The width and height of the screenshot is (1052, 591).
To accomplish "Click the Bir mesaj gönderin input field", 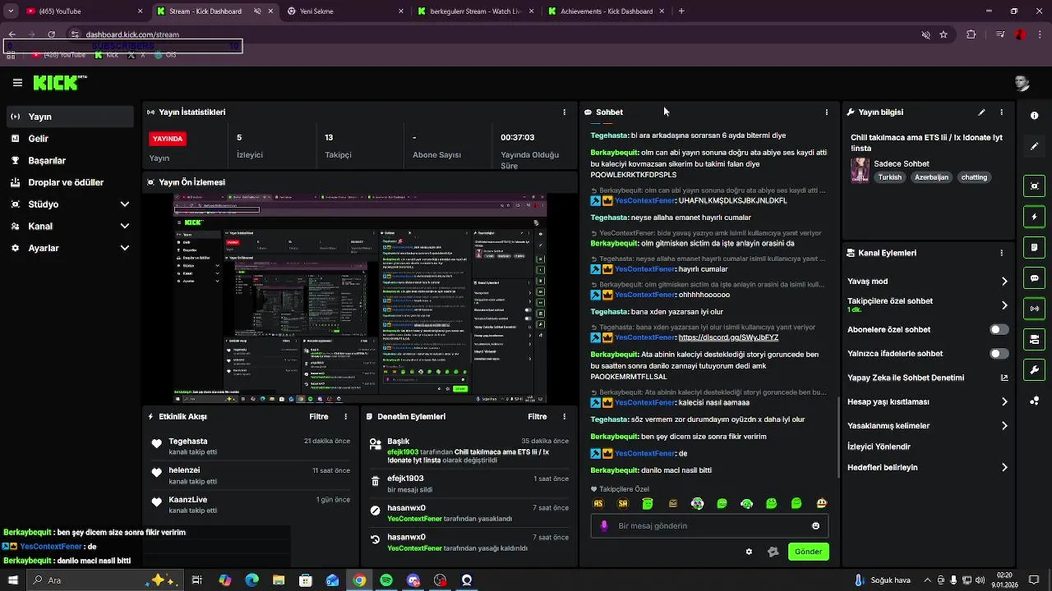I will [709, 526].
